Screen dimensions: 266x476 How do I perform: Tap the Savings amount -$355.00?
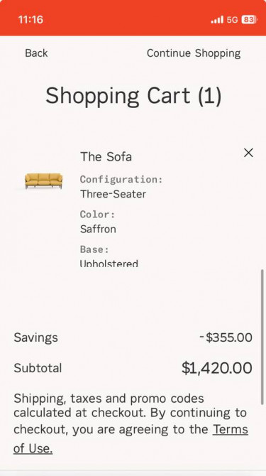coord(226,337)
